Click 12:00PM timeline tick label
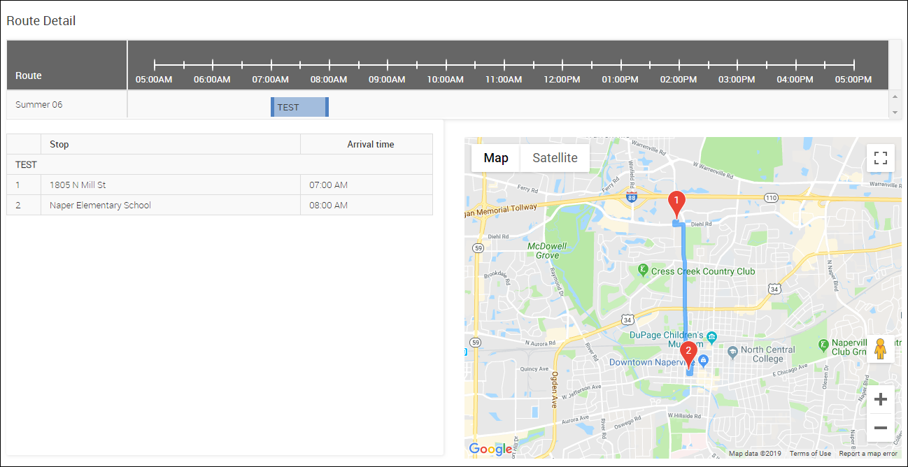908x467 pixels. (562, 80)
